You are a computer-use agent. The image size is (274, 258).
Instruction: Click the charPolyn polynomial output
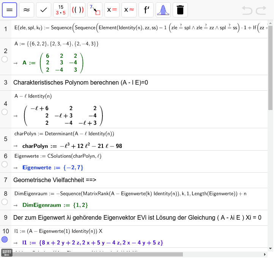72,146
